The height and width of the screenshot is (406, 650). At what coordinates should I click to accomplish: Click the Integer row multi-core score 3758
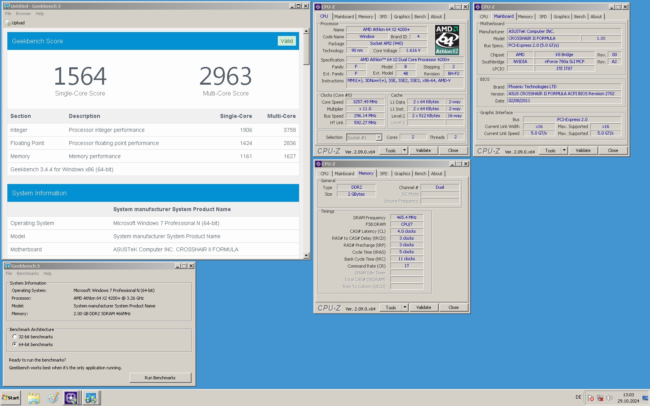coord(289,130)
